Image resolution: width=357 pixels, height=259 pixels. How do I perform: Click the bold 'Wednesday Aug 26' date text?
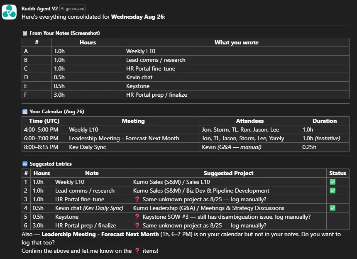pyautogui.click(x=137, y=17)
